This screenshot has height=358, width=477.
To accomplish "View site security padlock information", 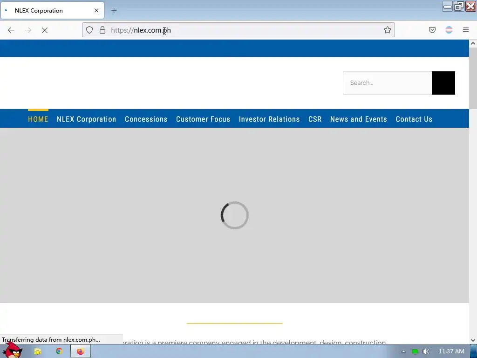I will coord(102,30).
